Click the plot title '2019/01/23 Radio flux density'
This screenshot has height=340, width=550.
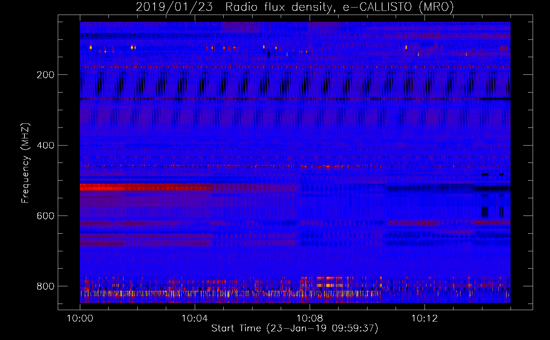(x=295, y=7)
